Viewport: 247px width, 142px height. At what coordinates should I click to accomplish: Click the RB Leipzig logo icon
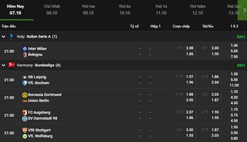(25, 77)
